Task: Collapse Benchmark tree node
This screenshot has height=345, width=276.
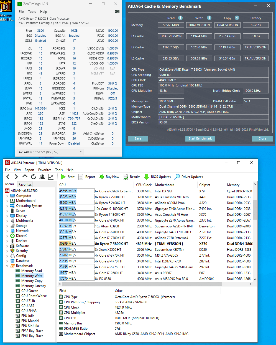Action: (x=7, y=266)
